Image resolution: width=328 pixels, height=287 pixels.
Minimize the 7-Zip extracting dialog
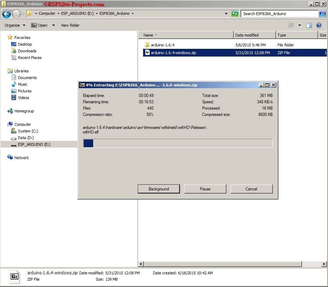(261, 85)
